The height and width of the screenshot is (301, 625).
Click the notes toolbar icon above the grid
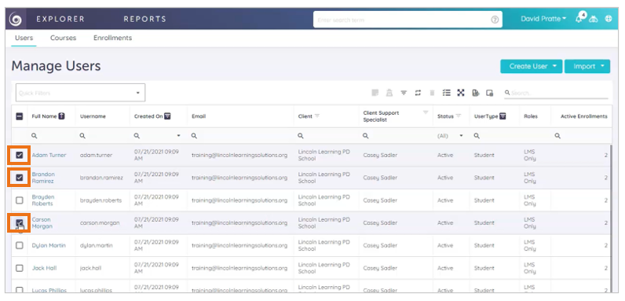click(375, 93)
